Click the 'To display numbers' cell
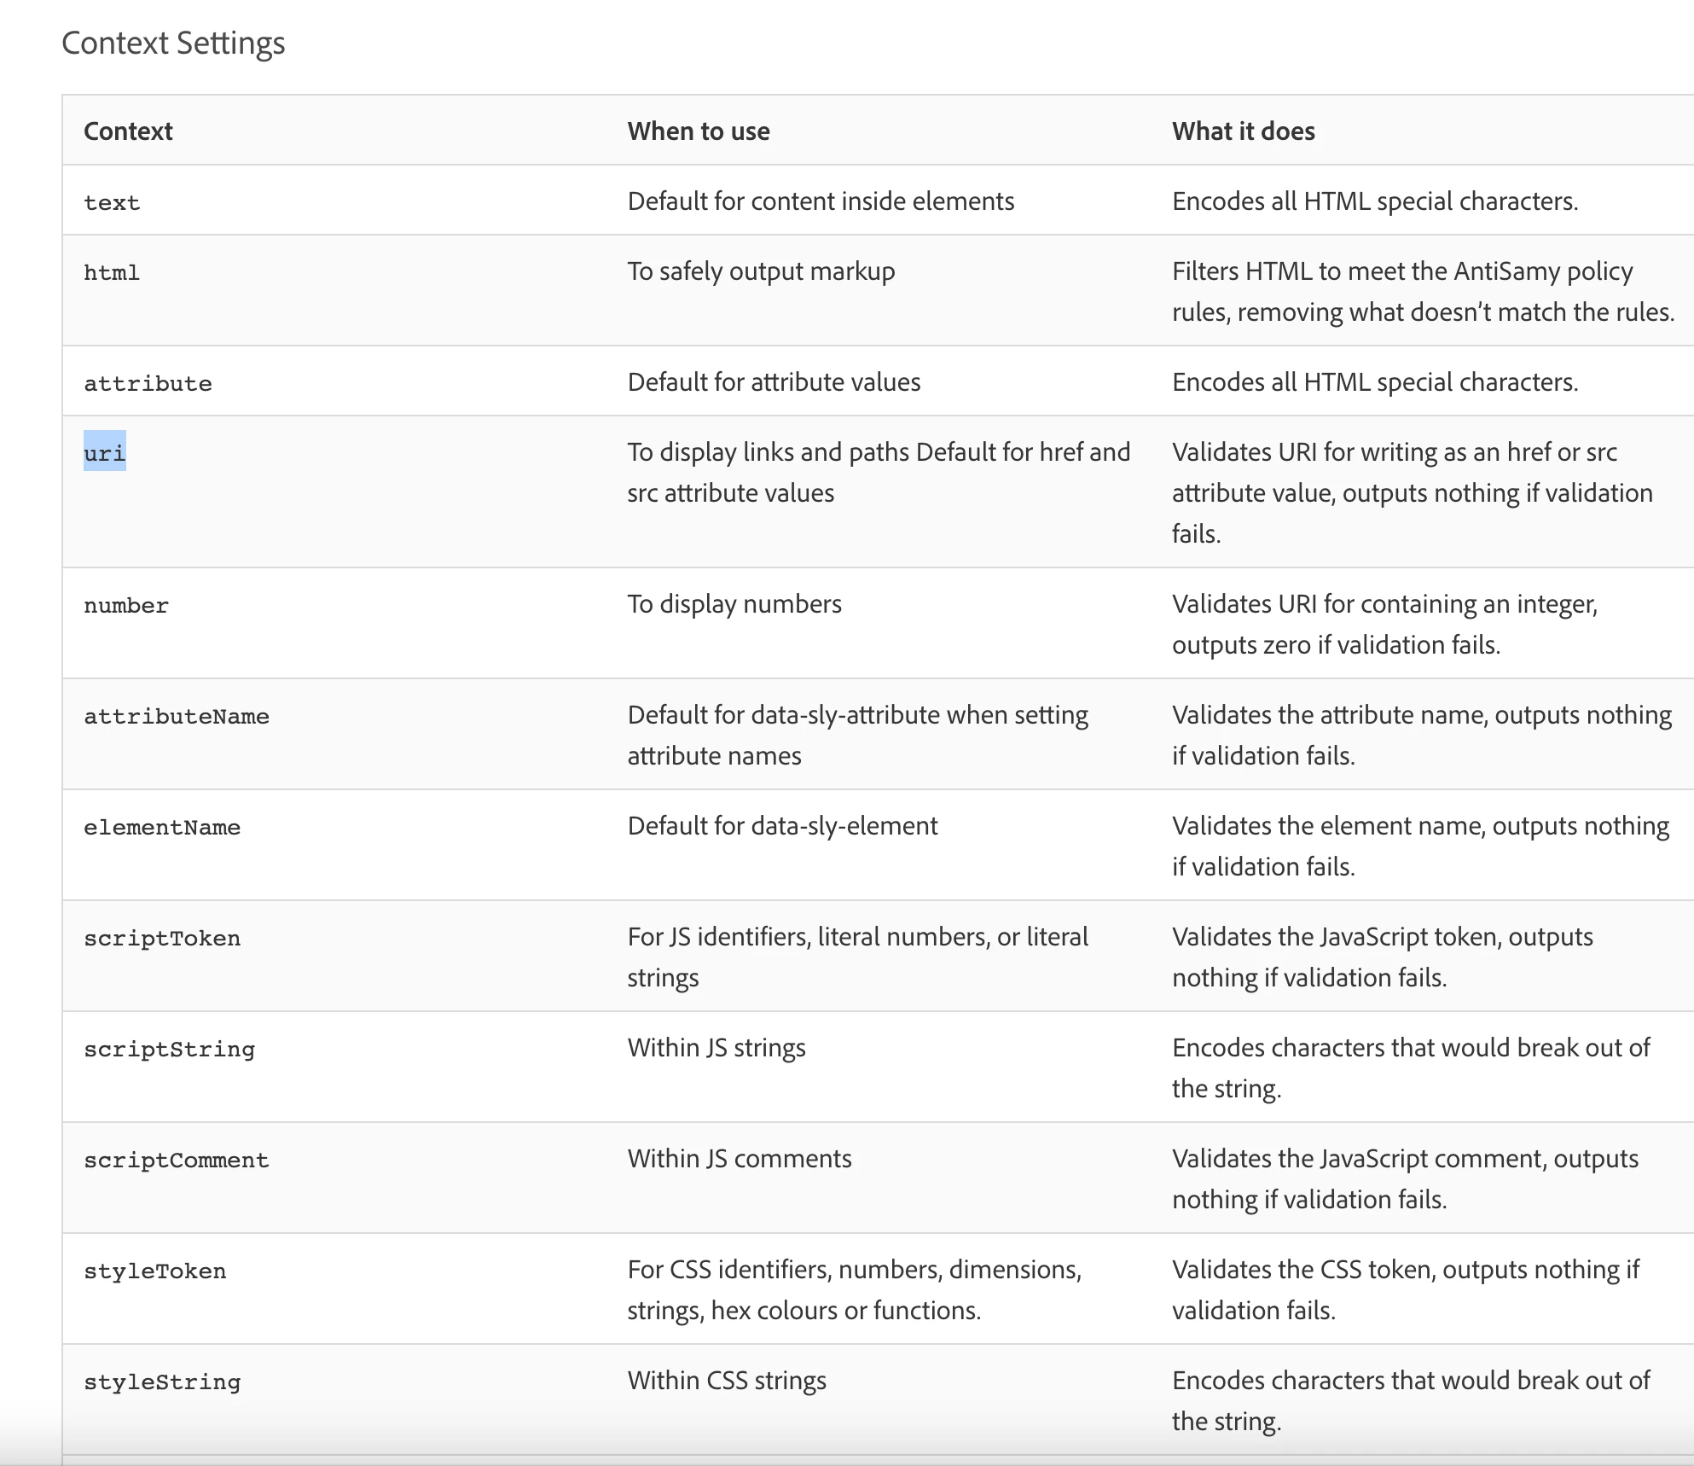Image resolution: width=1694 pixels, height=1466 pixels. (734, 604)
